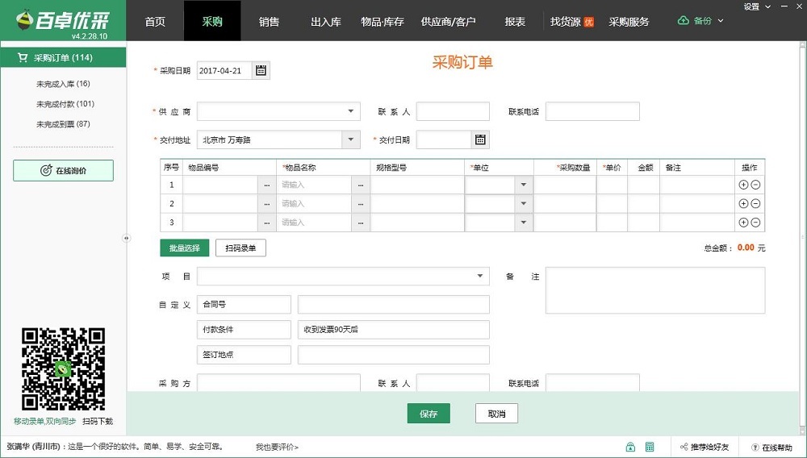
Task: Click the add row plus icon in row 2
Action: point(743,203)
